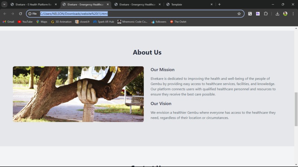
Task: Open the Extensions puzzle menu
Action: [x=266, y=14]
